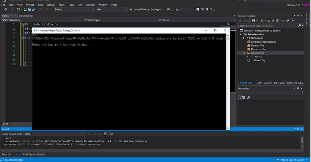Click the Solution Explorer search magnifier icon
The width and height of the screenshot is (311, 162).
(299, 26)
